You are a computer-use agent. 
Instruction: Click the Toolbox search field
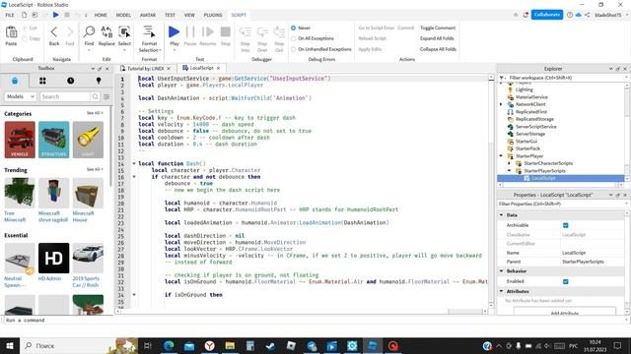[x=65, y=96]
